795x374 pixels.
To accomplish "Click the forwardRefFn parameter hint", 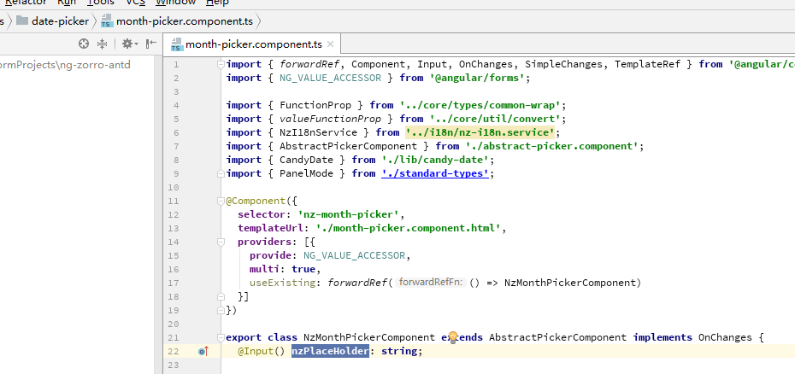I will pyautogui.click(x=432, y=283).
